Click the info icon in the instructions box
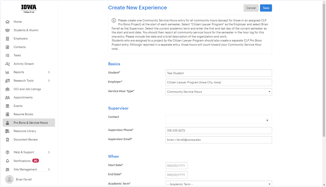Viewport: 326px width, 187px height. coord(114,21)
